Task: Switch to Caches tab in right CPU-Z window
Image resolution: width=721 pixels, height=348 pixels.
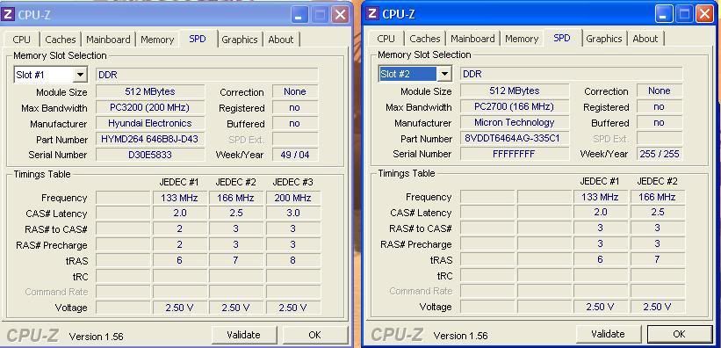Action: pos(425,39)
